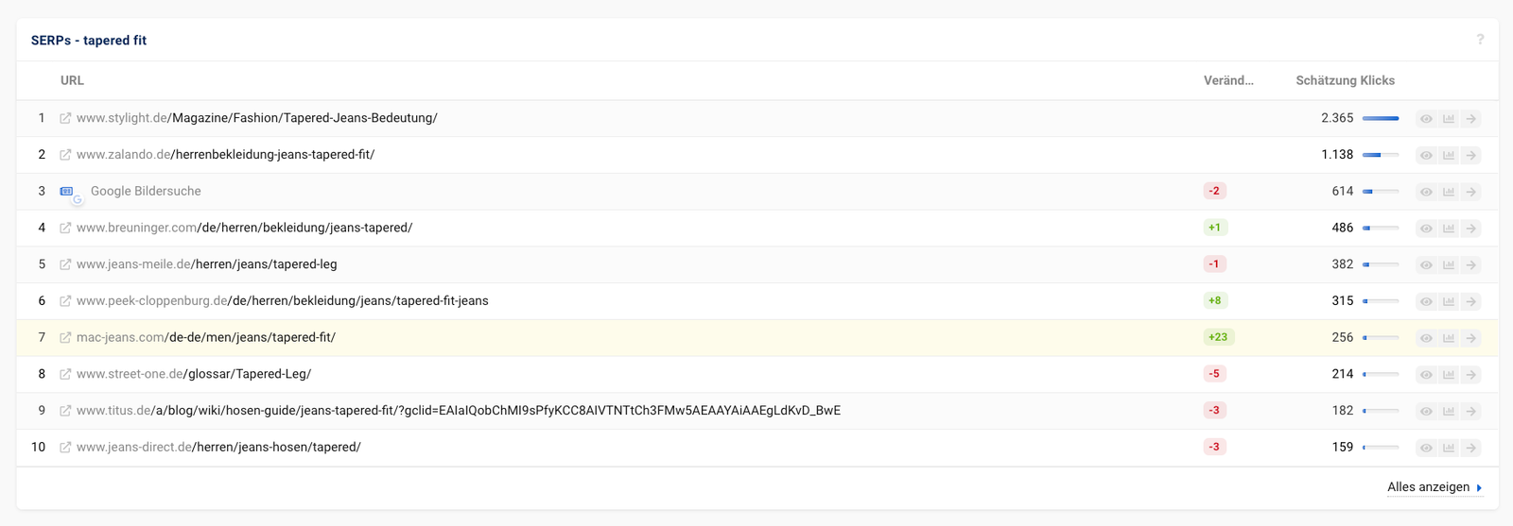
Task: Click the click-estimate bar for stylight.de
Action: tap(1381, 118)
